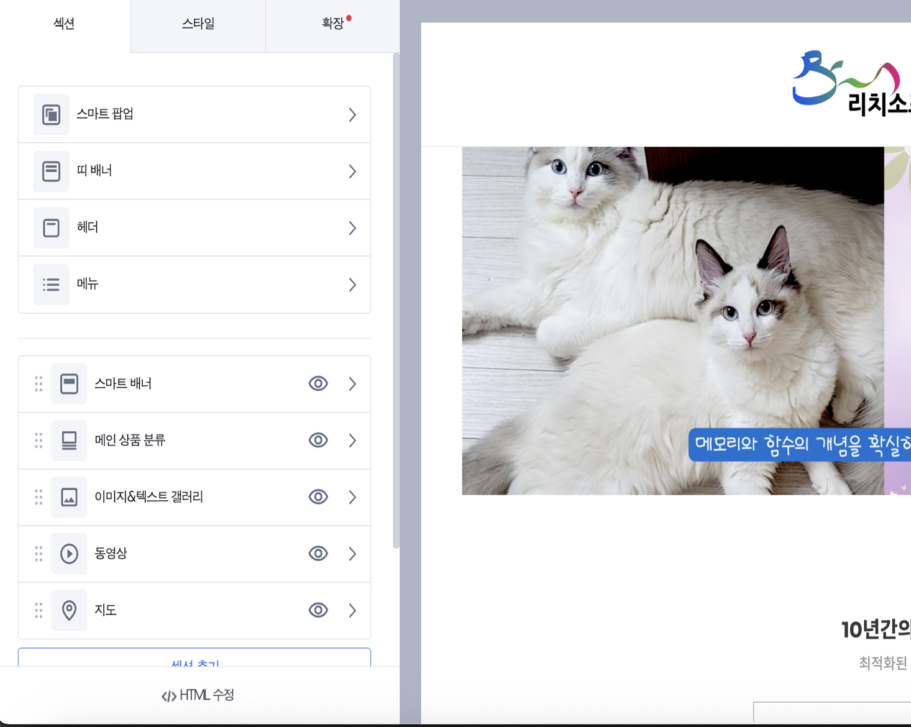Screen dimensions: 911x727
Task: Click the cat banner image in preview
Action: [x=672, y=321]
